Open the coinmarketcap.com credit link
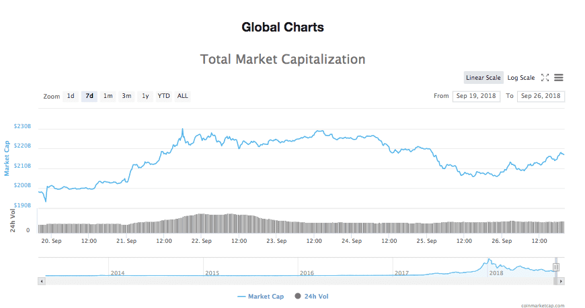Screen dimensions: 585x308 tap(543, 305)
